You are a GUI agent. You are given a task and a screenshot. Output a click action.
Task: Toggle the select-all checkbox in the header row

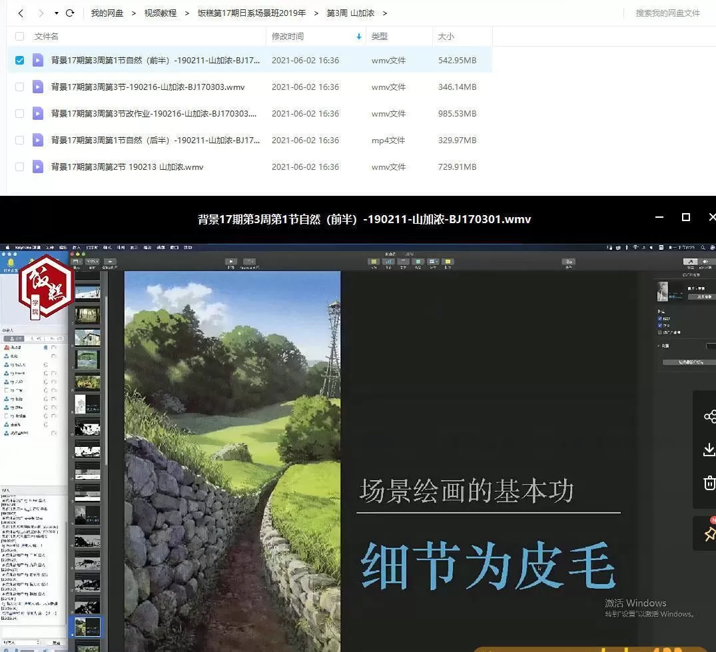(x=19, y=36)
